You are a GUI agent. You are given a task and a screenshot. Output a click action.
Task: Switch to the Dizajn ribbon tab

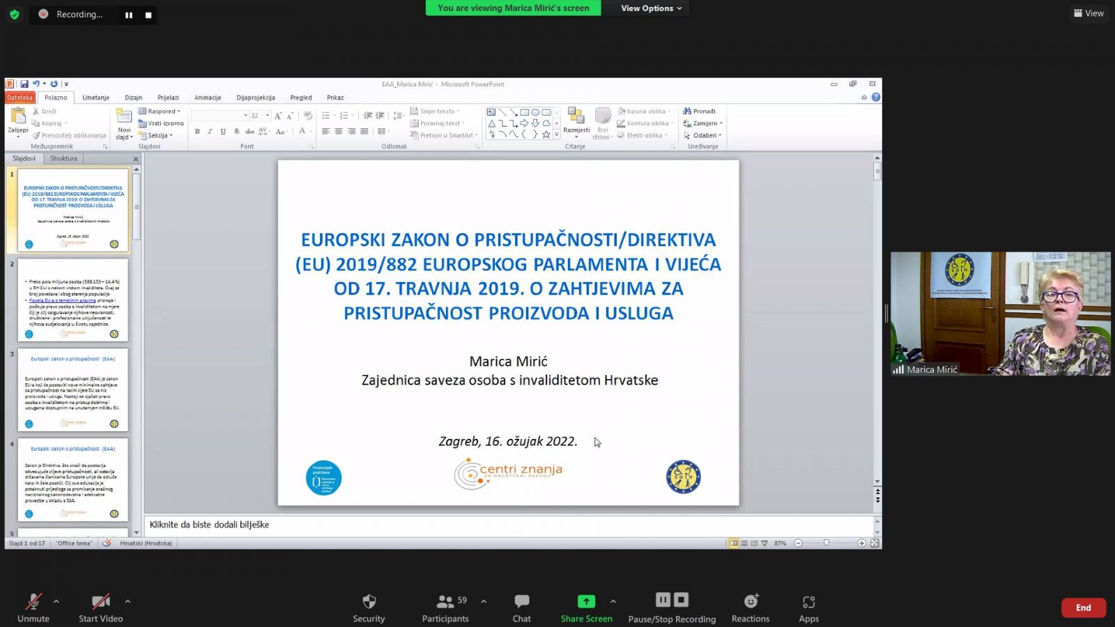(x=134, y=98)
